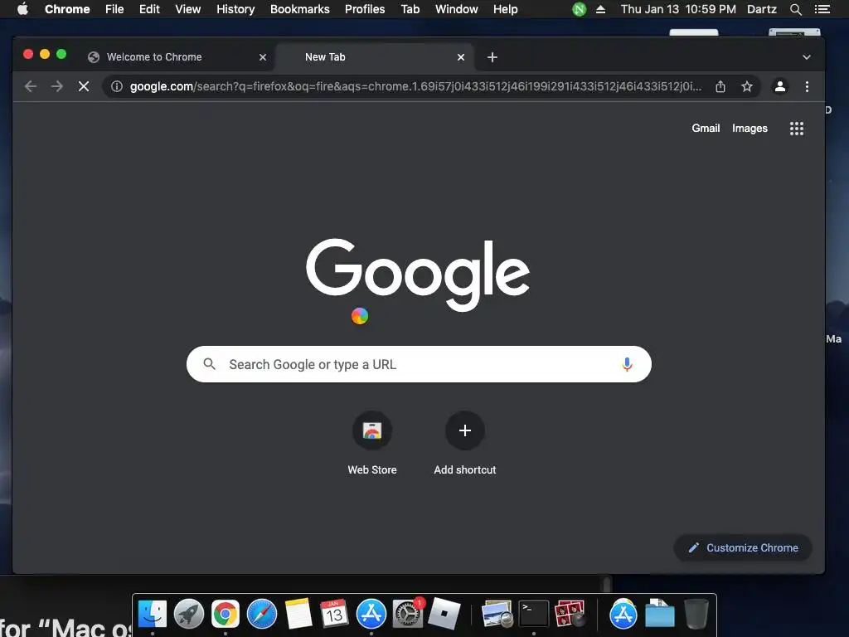Open the Help menu
Image resolution: width=849 pixels, height=637 pixels.
505,9
